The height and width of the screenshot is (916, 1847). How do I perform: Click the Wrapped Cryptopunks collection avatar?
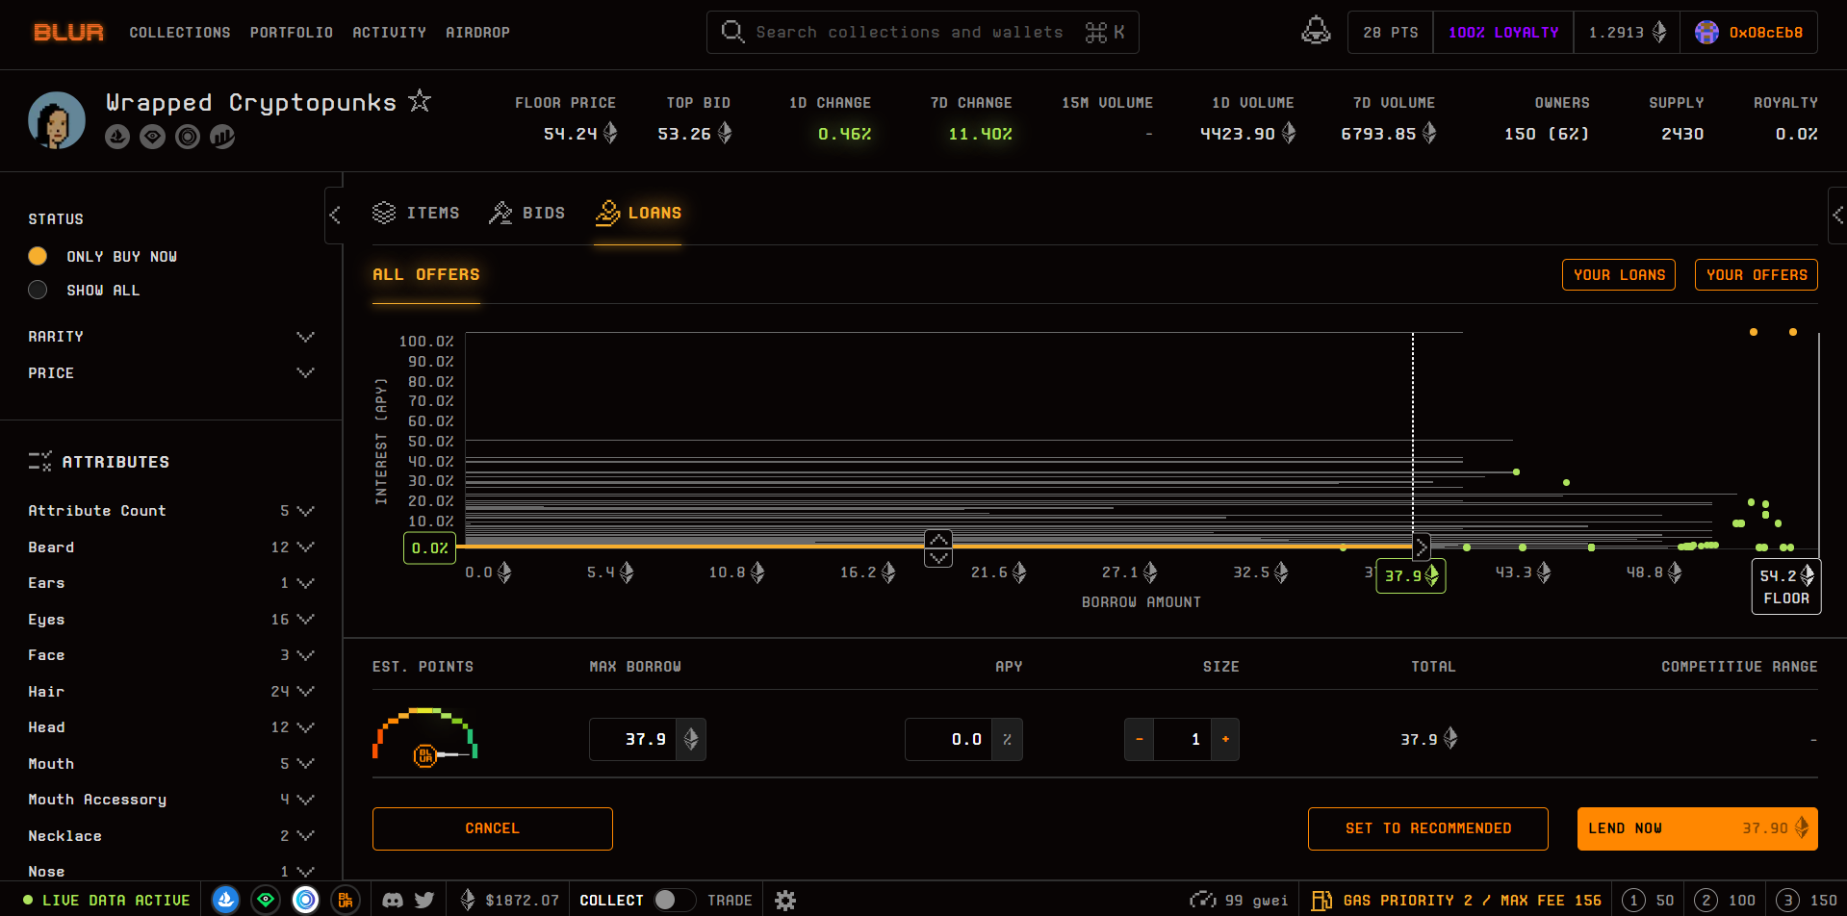coord(57,120)
